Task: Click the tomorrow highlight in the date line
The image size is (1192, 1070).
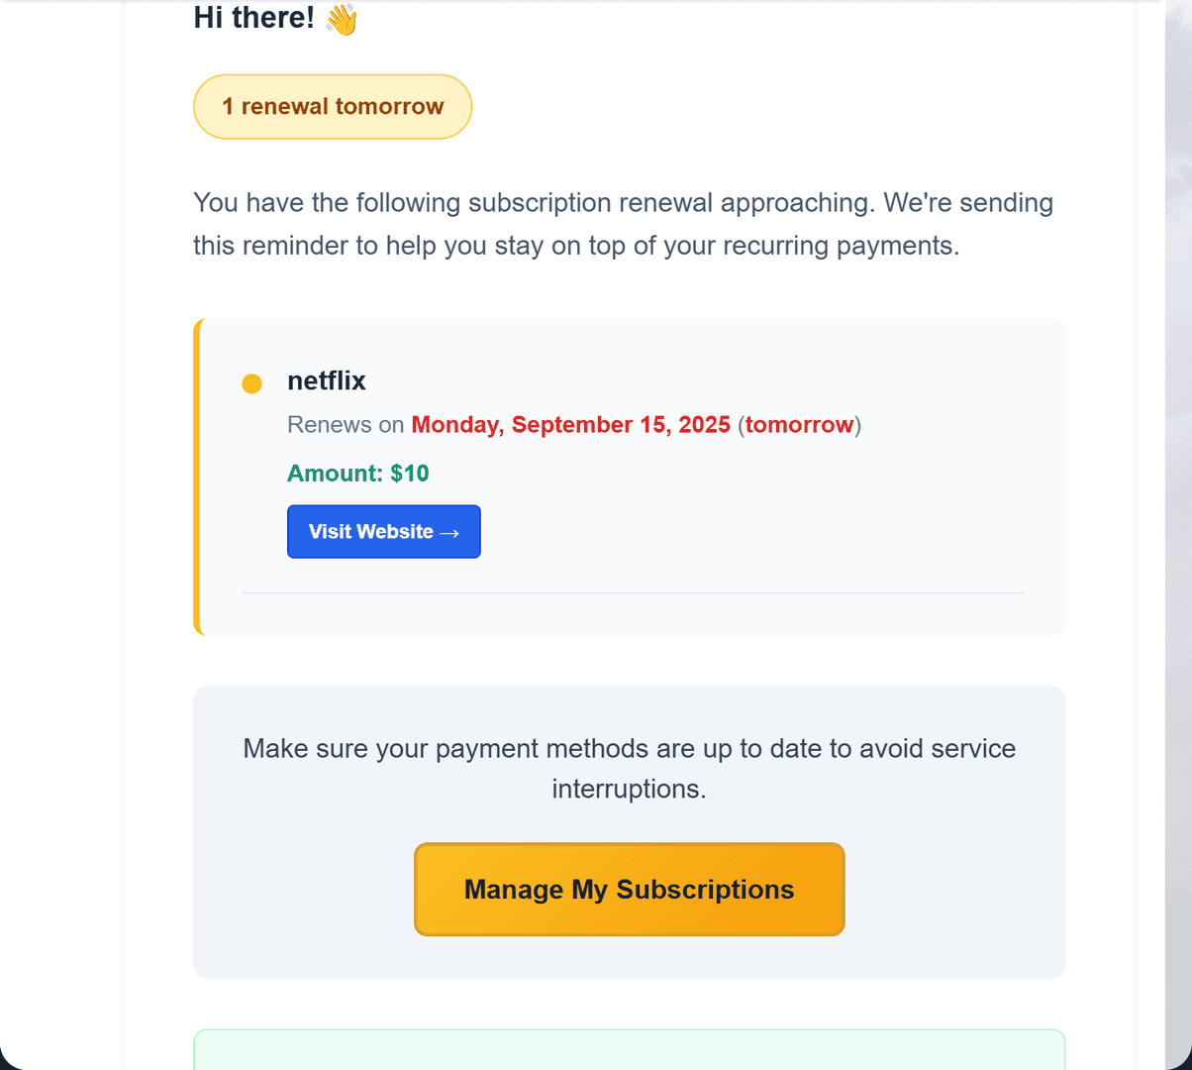Action: pos(799,424)
